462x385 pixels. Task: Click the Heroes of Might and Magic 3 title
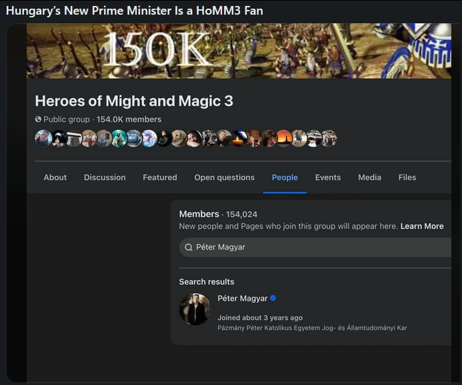[x=134, y=101]
